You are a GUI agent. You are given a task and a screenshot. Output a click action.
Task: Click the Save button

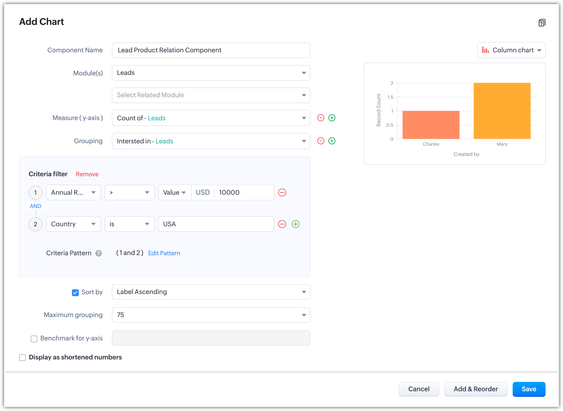[529, 389]
